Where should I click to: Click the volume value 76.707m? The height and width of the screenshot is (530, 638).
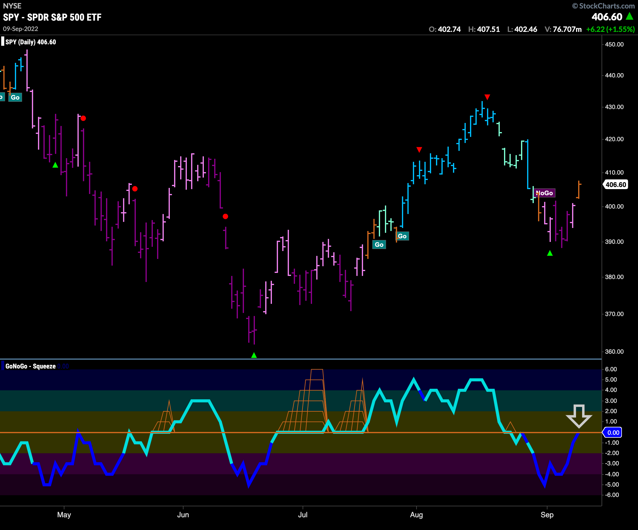(567, 29)
